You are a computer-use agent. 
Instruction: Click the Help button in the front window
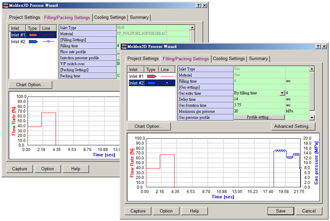coord(194,211)
